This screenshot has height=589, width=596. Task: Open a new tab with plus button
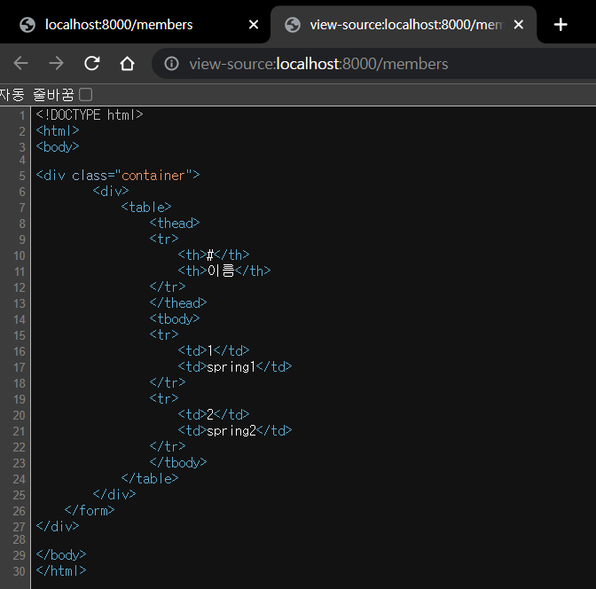pos(561,25)
